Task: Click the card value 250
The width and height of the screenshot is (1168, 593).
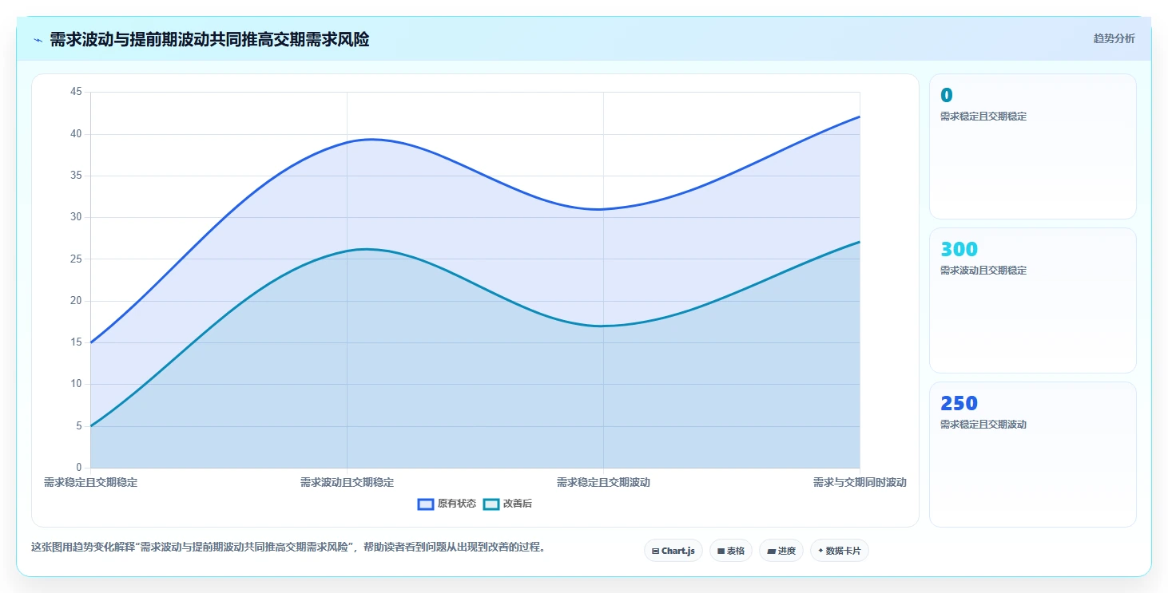Action: click(x=959, y=403)
